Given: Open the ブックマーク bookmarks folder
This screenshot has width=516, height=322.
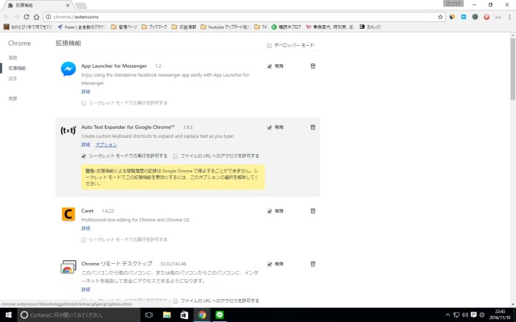Looking at the screenshot, I should click(154, 27).
